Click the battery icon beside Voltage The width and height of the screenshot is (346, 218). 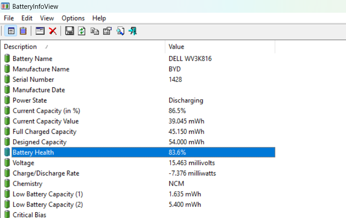click(x=7, y=162)
